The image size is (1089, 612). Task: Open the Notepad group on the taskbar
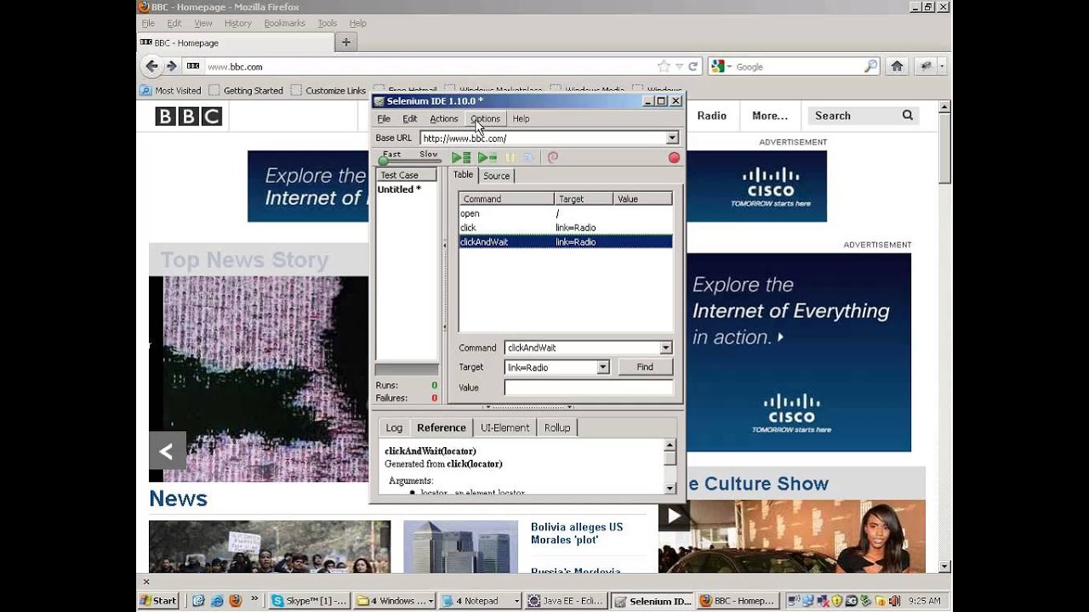(x=480, y=600)
